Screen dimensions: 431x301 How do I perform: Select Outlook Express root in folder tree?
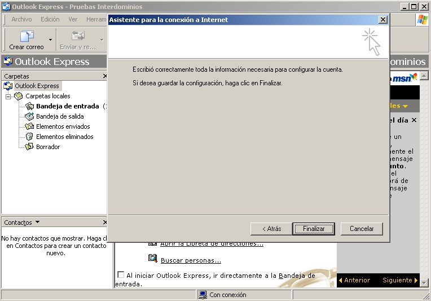pos(37,86)
